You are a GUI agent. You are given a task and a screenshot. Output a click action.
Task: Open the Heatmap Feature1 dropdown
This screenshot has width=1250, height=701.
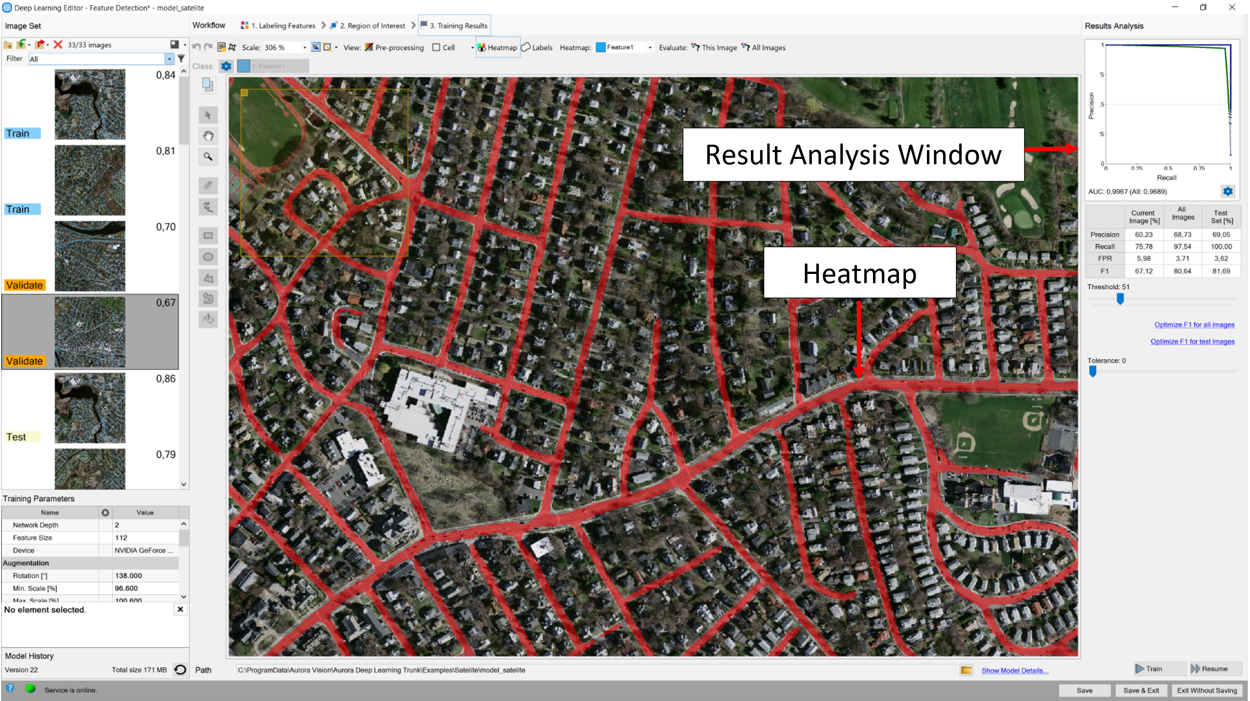click(650, 47)
